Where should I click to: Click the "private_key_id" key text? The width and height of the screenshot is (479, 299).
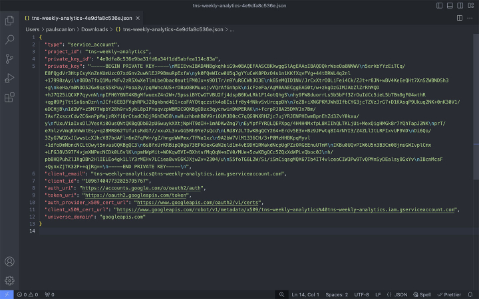[68, 59]
